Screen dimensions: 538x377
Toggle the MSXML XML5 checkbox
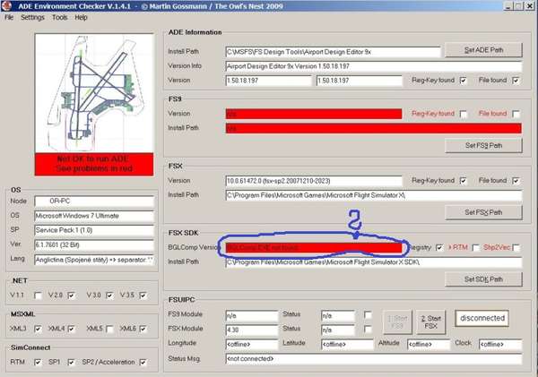(x=109, y=330)
